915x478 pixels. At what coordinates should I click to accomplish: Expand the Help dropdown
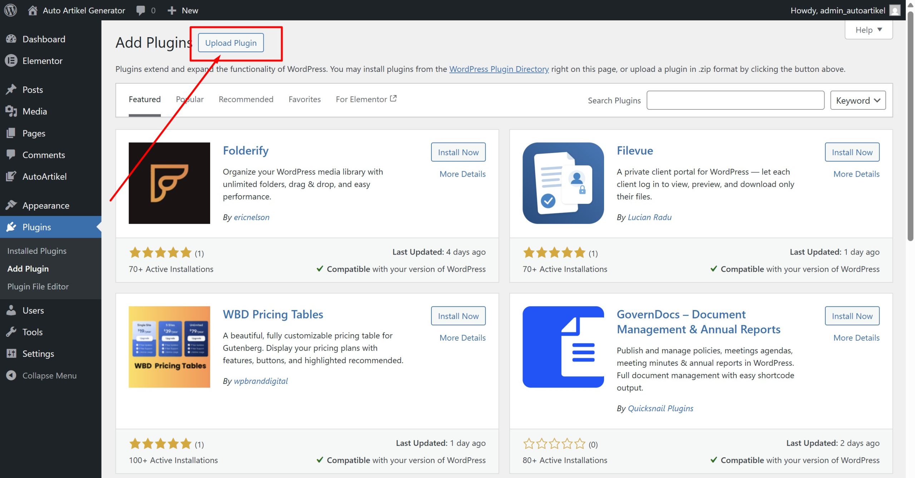[x=869, y=30]
